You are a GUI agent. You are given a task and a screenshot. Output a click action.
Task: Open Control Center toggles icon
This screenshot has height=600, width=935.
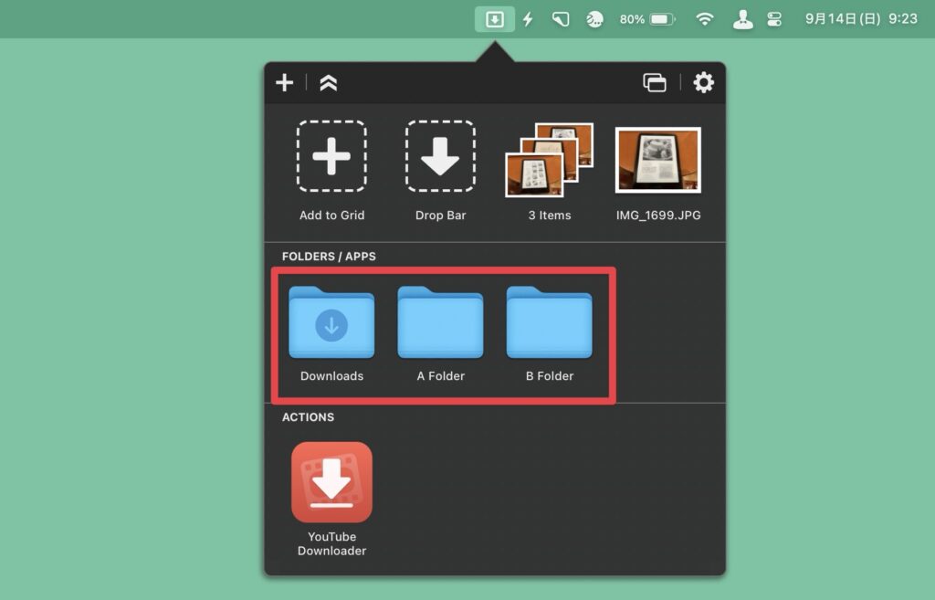coord(774,19)
